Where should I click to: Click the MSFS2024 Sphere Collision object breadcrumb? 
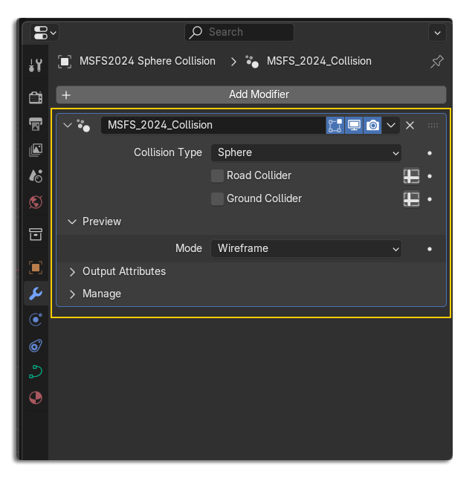(x=147, y=61)
